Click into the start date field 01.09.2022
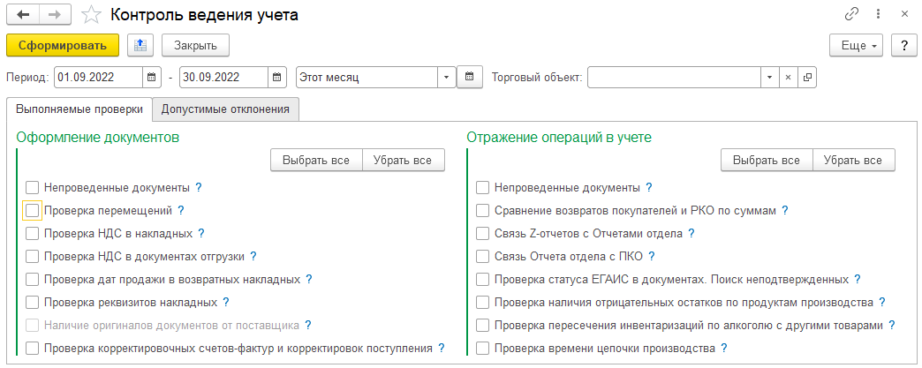This screenshot has width=922, height=368. pos(97,78)
